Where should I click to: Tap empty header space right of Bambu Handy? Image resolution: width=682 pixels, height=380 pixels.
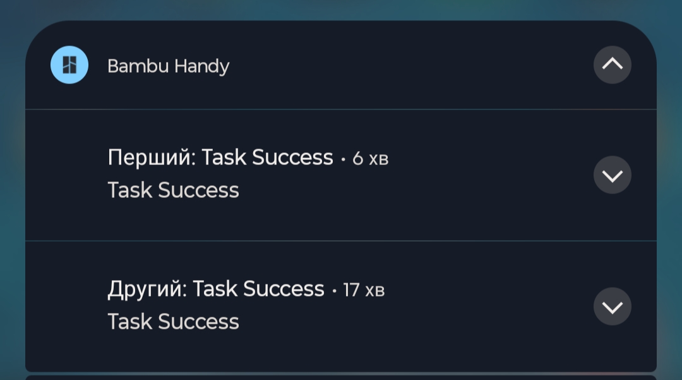click(410, 66)
